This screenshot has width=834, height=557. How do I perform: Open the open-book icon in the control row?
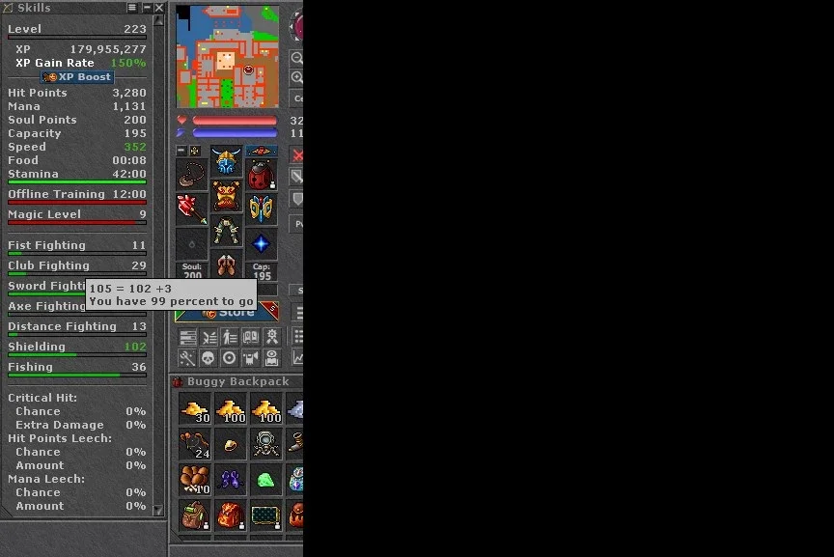pos(251,337)
